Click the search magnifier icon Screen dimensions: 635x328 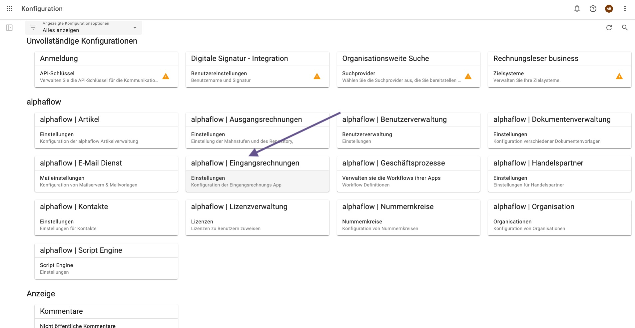click(x=625, y=28)
